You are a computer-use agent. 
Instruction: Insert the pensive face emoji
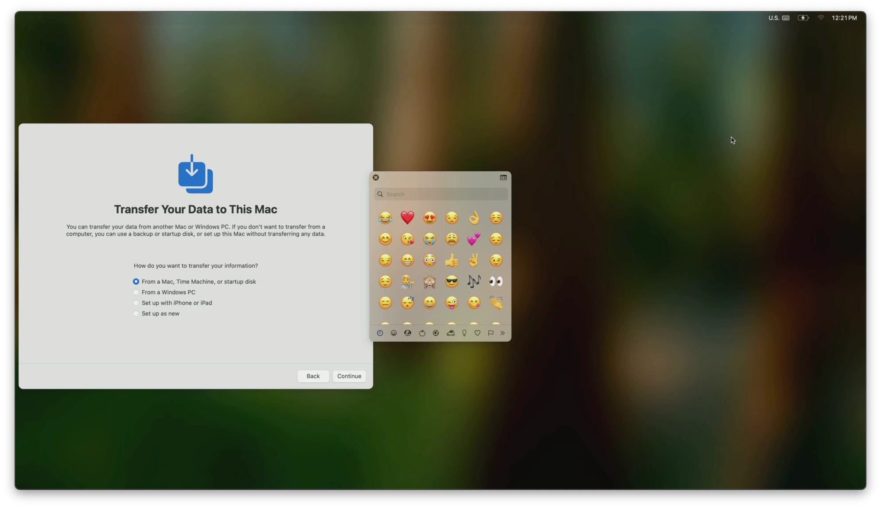click(x=496, y=239)
